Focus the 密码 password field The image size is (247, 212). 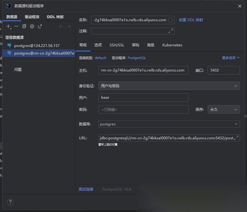click(143, 109)
